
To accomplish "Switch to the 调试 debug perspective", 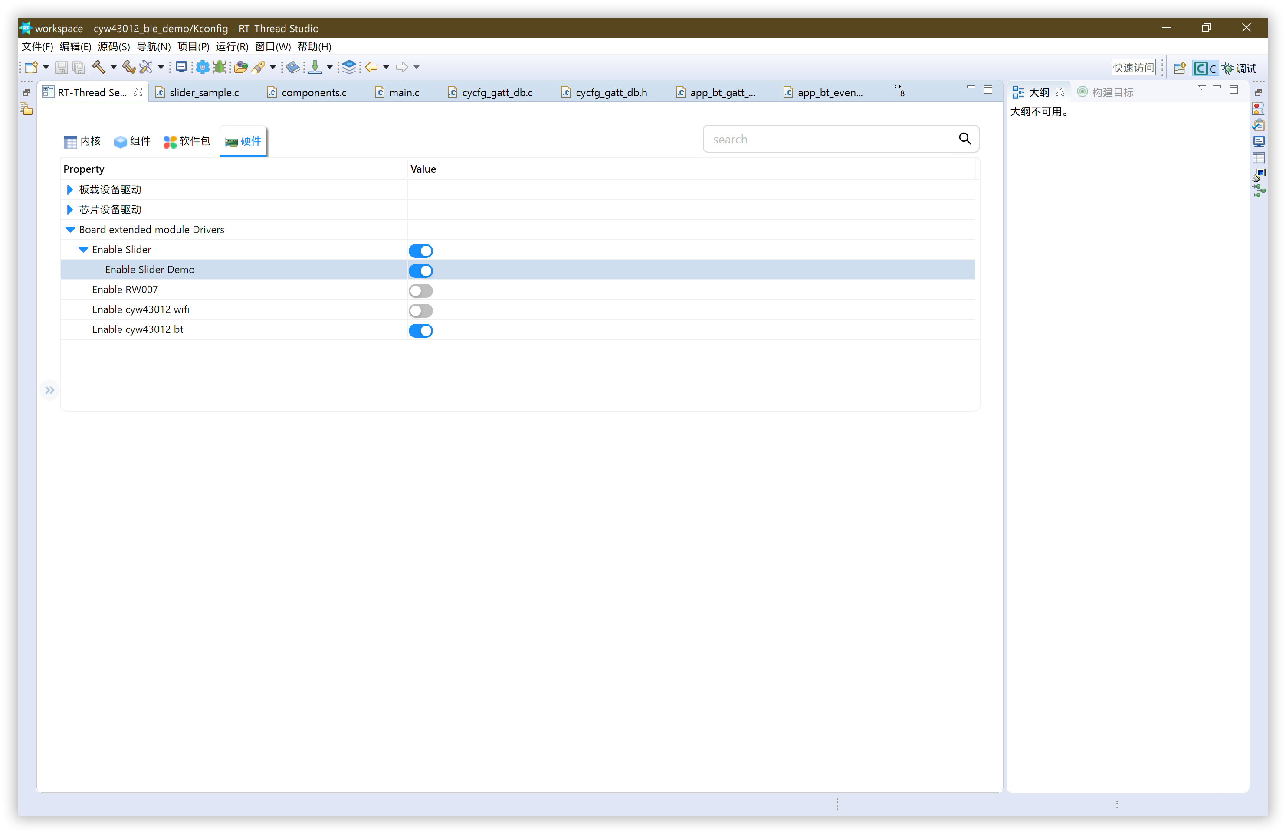I will click(1240, 68).
